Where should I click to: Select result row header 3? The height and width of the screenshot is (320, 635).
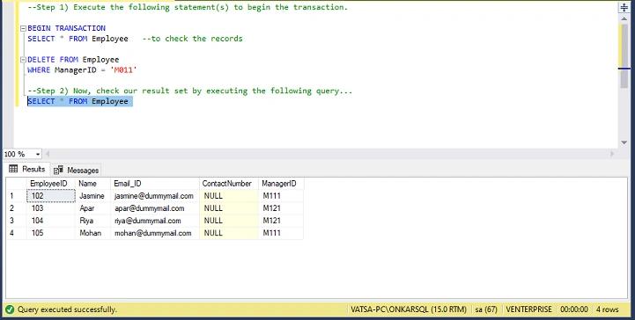16,221
